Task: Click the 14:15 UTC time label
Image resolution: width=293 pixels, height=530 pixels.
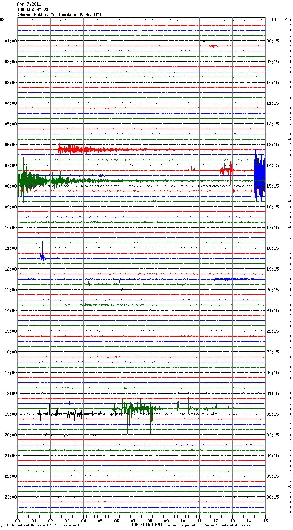Action: coord(273,165)
